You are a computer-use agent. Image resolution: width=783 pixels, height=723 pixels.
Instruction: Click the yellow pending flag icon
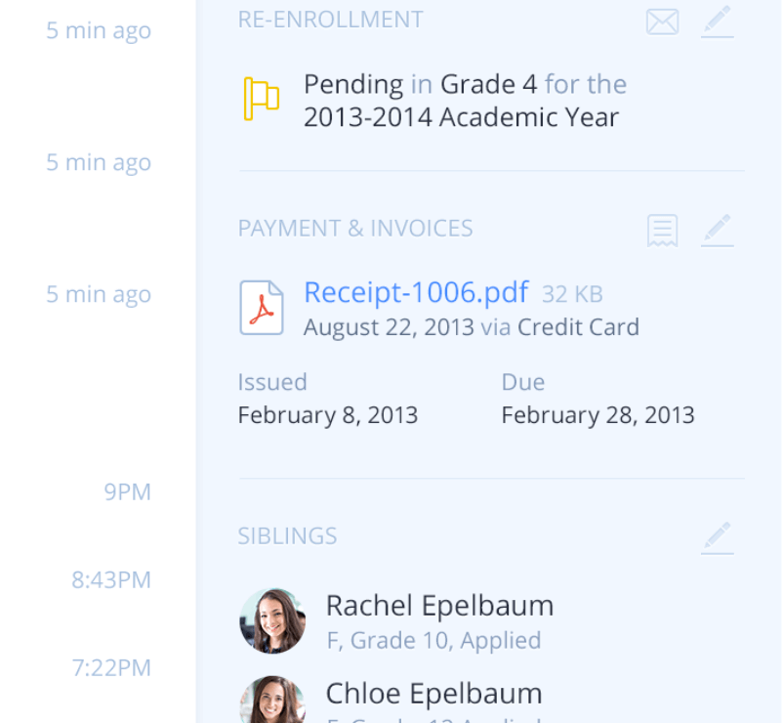(x=262, y=99)
